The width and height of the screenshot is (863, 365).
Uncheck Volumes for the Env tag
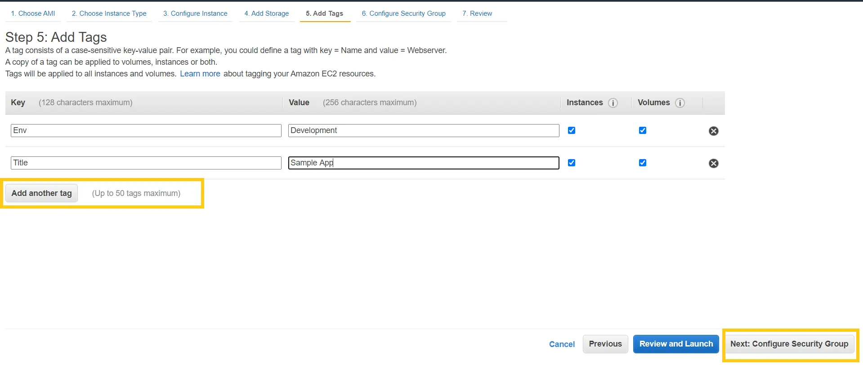click(x=642, y=130)
